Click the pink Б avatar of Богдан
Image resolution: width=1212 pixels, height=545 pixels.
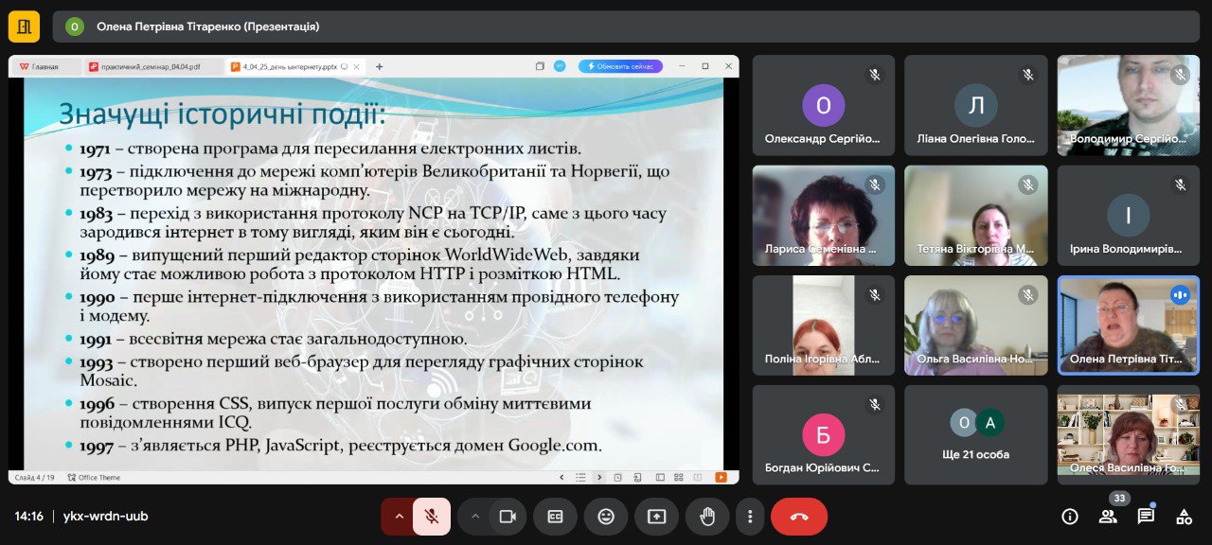click(x=824, y=435)
